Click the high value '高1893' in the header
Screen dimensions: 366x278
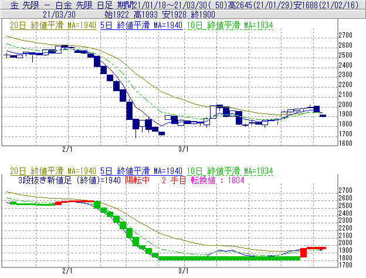pyautogui.click(x=146, y=15)
